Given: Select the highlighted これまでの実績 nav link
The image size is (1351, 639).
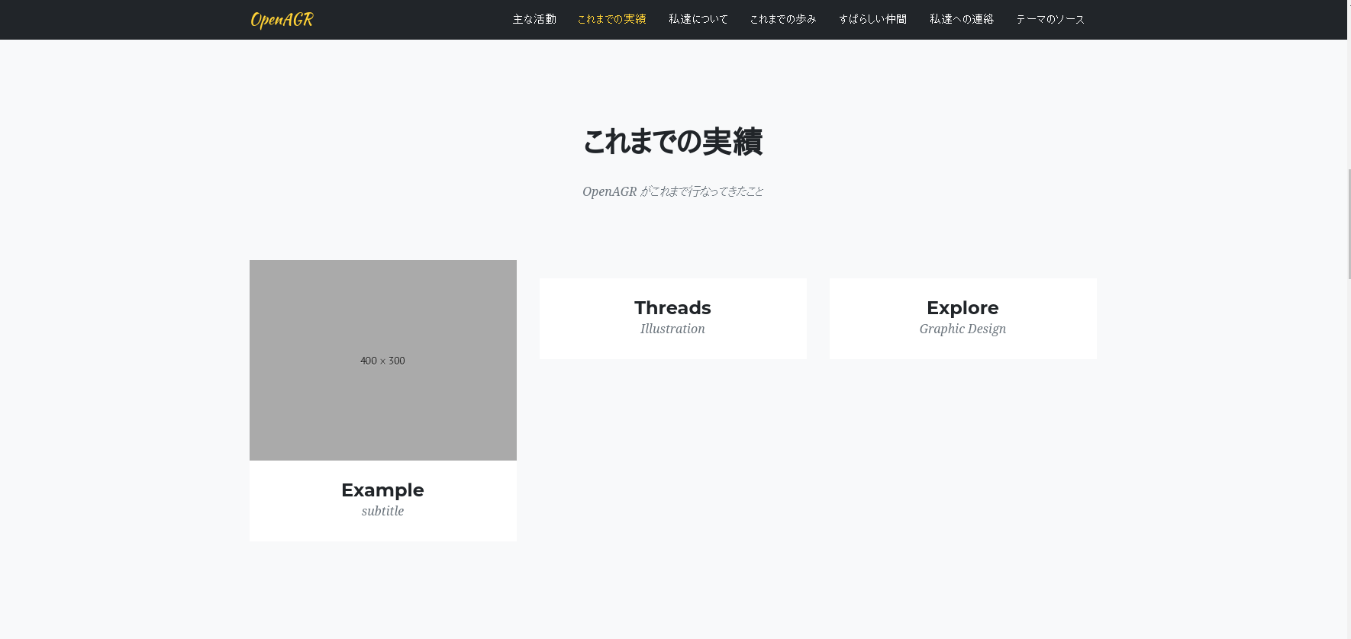Looking at the screenshot, I should click(x=611, y=19).
